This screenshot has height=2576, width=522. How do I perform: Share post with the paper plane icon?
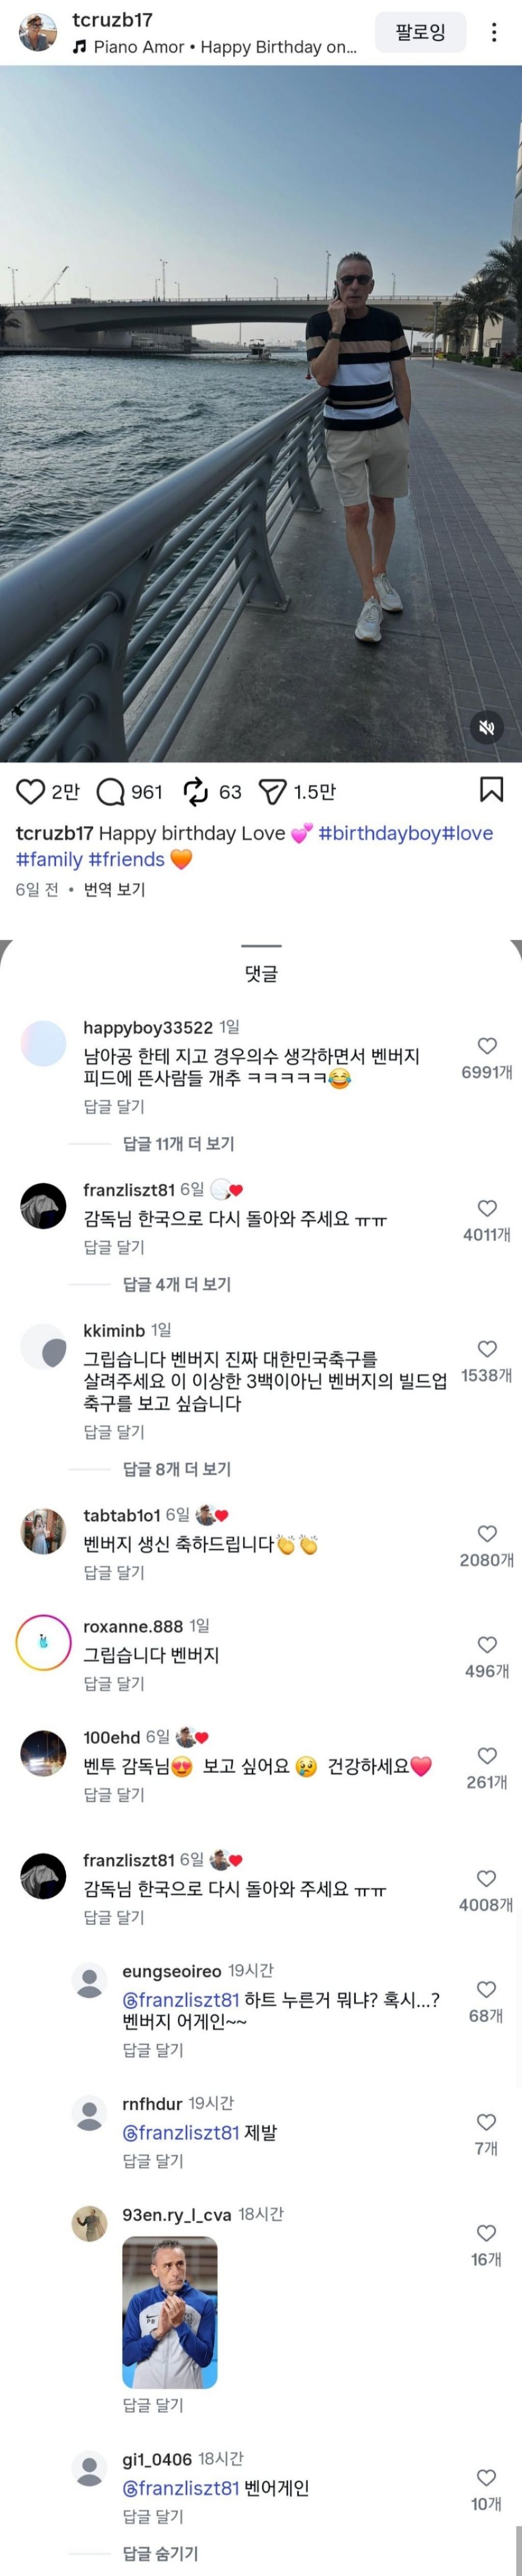coord(273,792)
